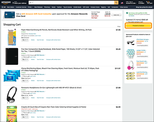
Task: See all buying options for Puro Sound
Action: pos(142,67)
